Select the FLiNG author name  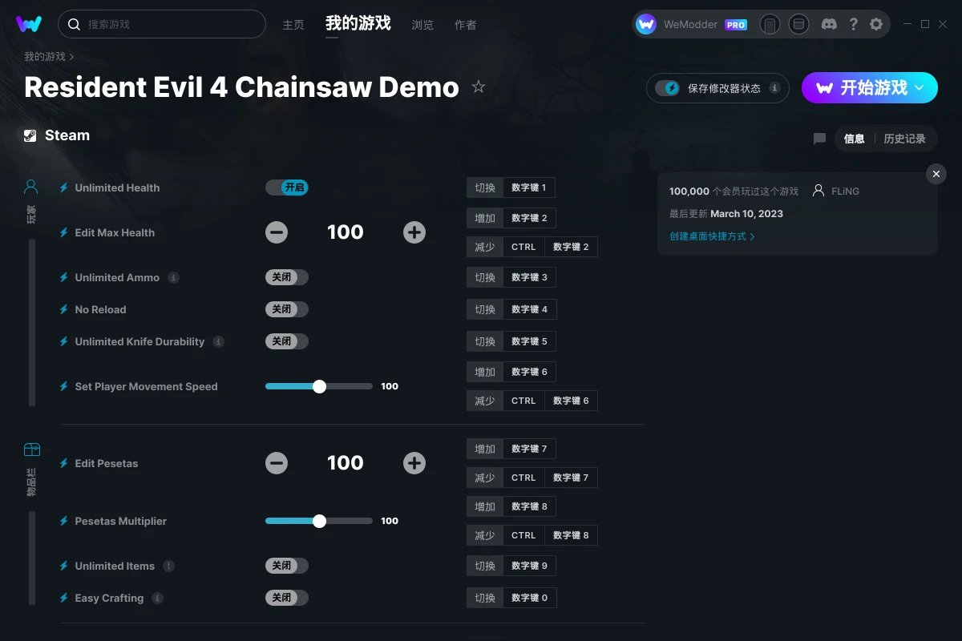pyautogui.click(x=845, y=191)
